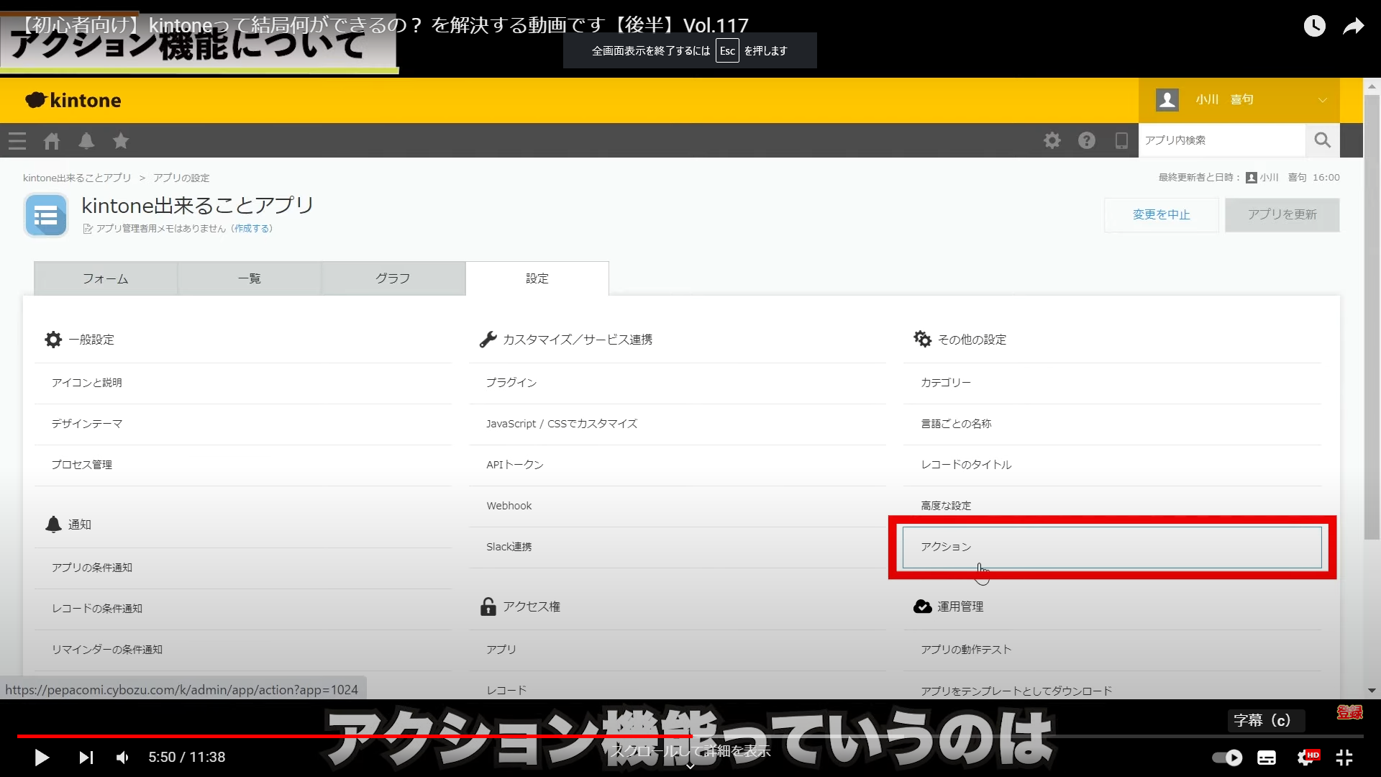
Task: Click the settings gear in header
Action: (1052, 140)
